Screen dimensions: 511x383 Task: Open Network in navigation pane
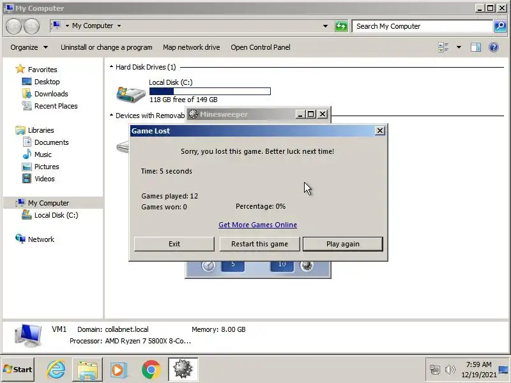coord(41,239)
